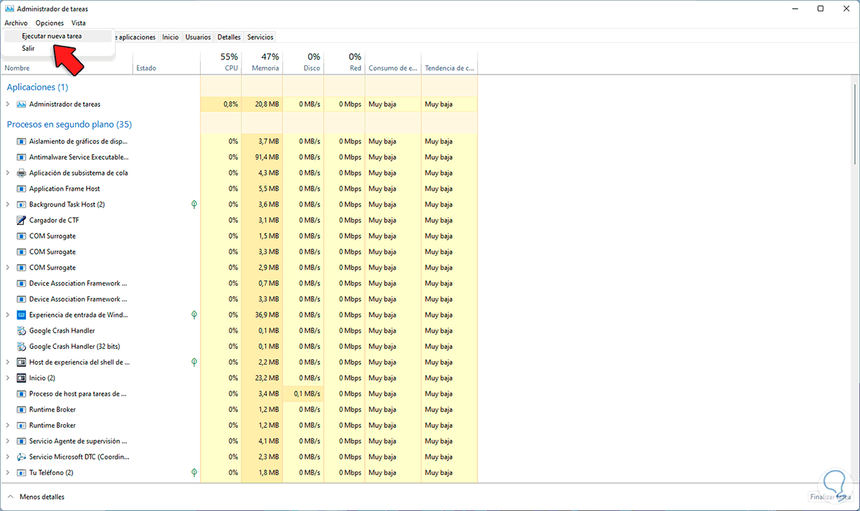
Task: Collapse view with Menos detalles
Action: (36, 497)
